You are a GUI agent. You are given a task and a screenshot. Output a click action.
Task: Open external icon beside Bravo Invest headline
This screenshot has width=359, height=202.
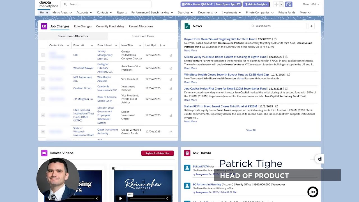(277, 106)
